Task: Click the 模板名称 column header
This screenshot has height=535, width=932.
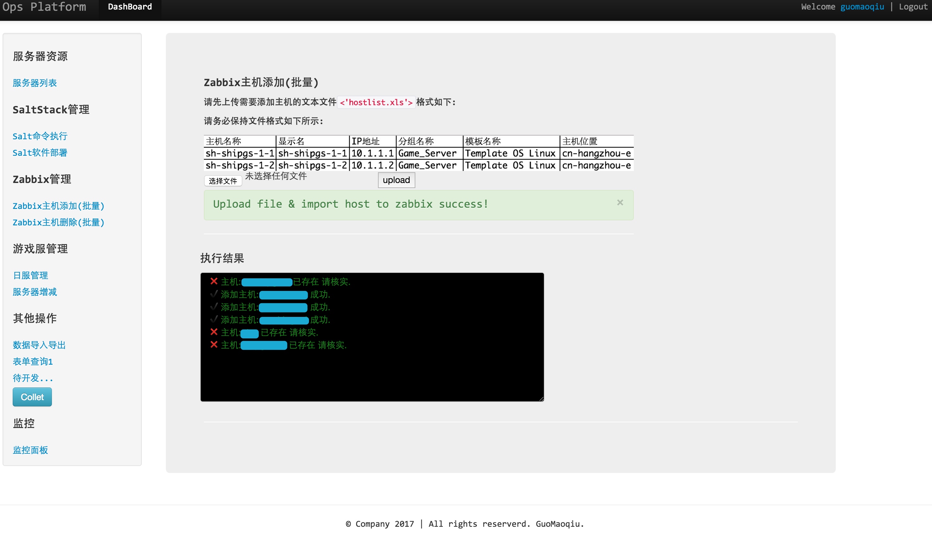Action: tap(511, 141)
